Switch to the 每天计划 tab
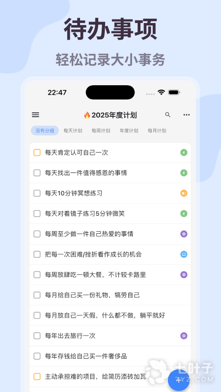The image size is (221, 392). (73, 130)
